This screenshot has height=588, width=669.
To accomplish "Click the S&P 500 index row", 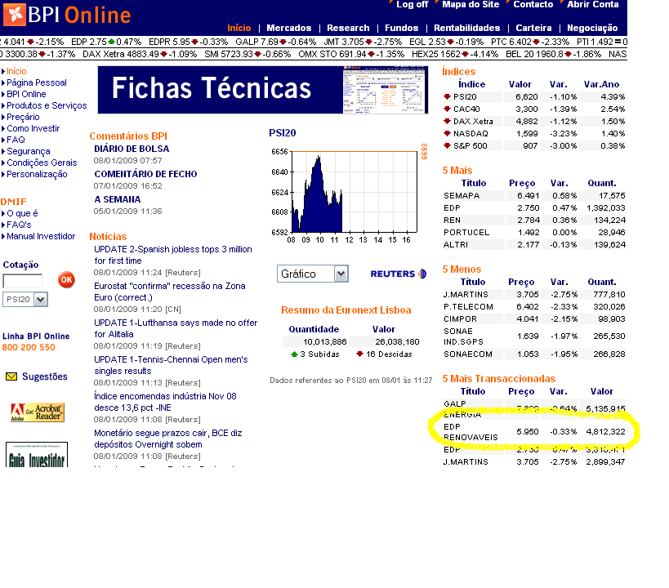I will click(x=534, y=146).
